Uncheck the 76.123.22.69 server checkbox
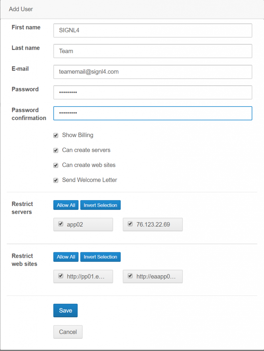The width and height of the screenshot is (264, 351). click(130, 224)
